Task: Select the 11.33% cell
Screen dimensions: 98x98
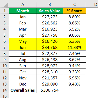Action: click(74, 47)
